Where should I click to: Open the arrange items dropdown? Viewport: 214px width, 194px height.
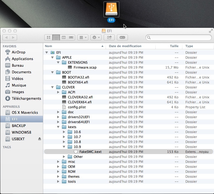coord(83,37)
